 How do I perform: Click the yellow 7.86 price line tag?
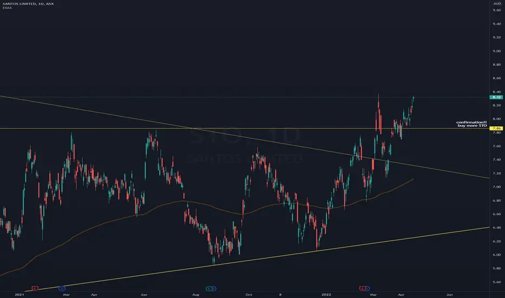click(496, 128)
